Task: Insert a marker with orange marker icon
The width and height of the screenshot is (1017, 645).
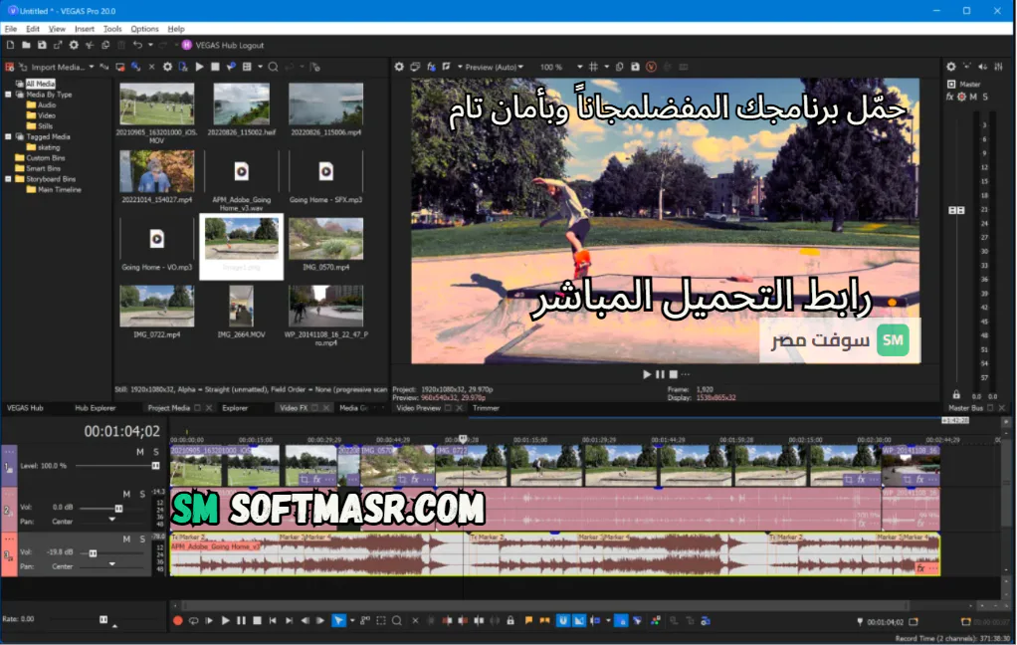Action: tap(528, 621)
